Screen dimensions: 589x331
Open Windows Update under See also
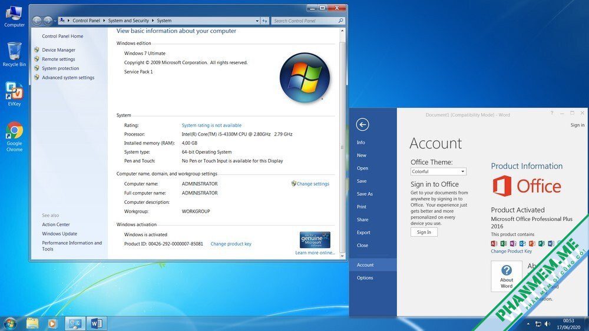pos(59,234)
